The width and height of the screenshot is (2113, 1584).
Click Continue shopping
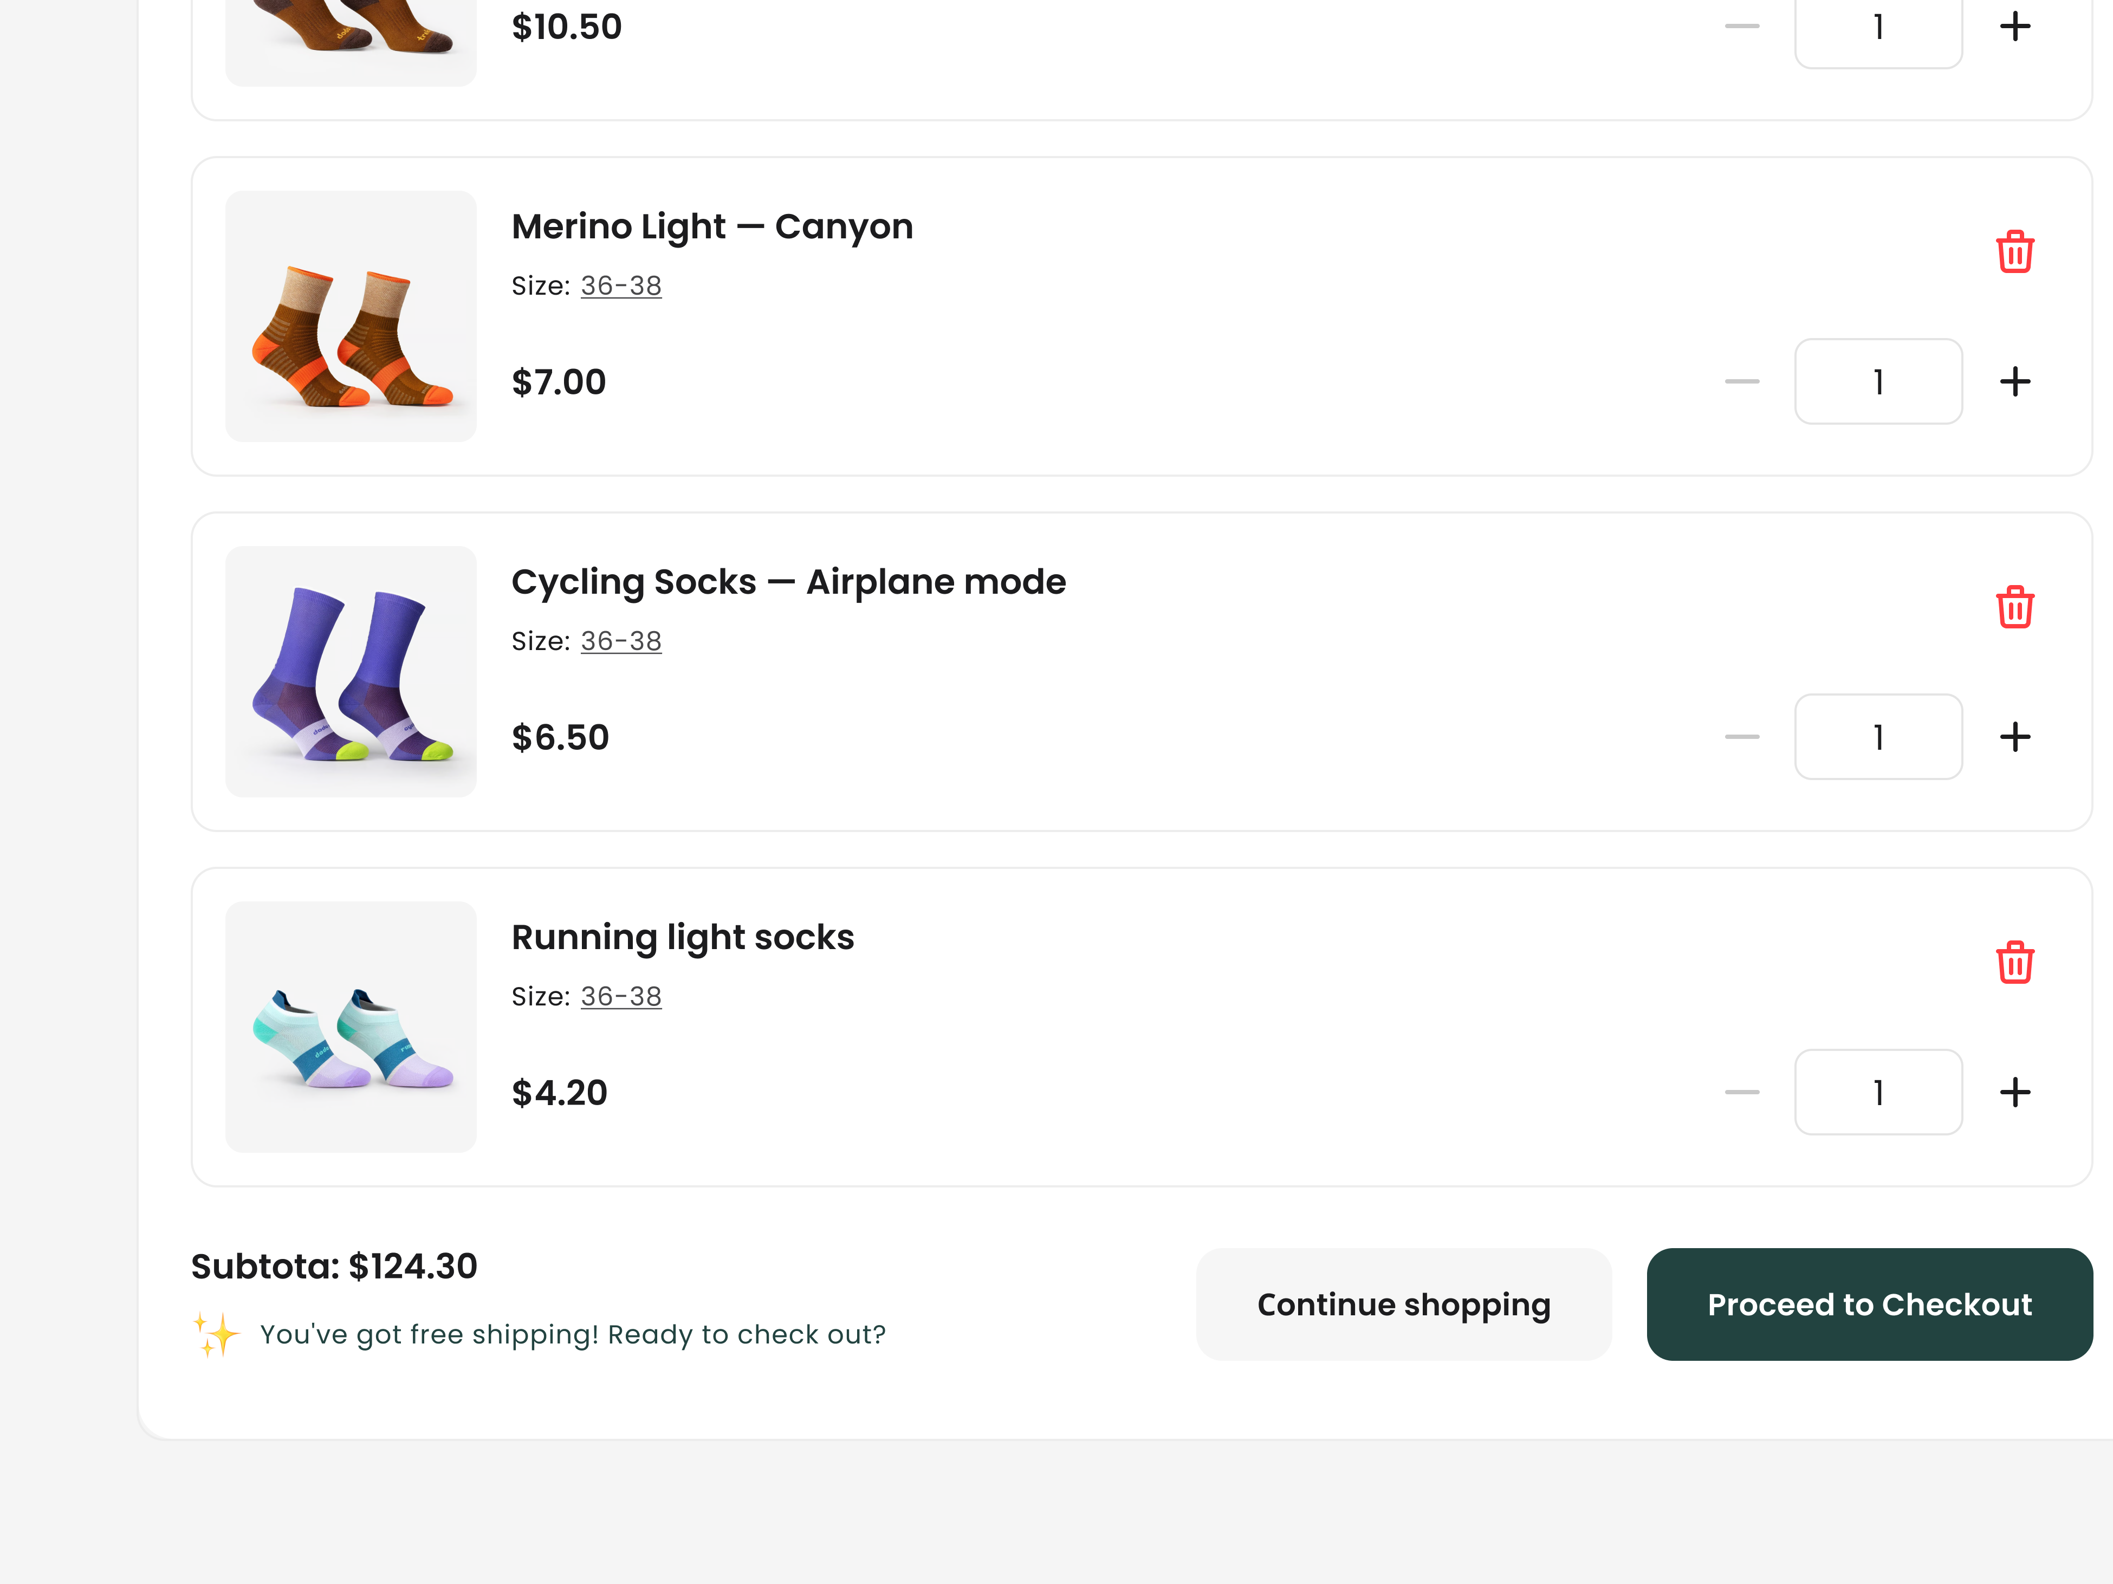[x=1403, y=1303]
